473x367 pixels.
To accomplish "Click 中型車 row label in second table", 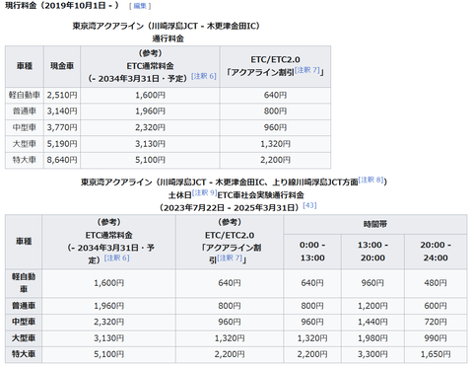I will coord(24,322).
